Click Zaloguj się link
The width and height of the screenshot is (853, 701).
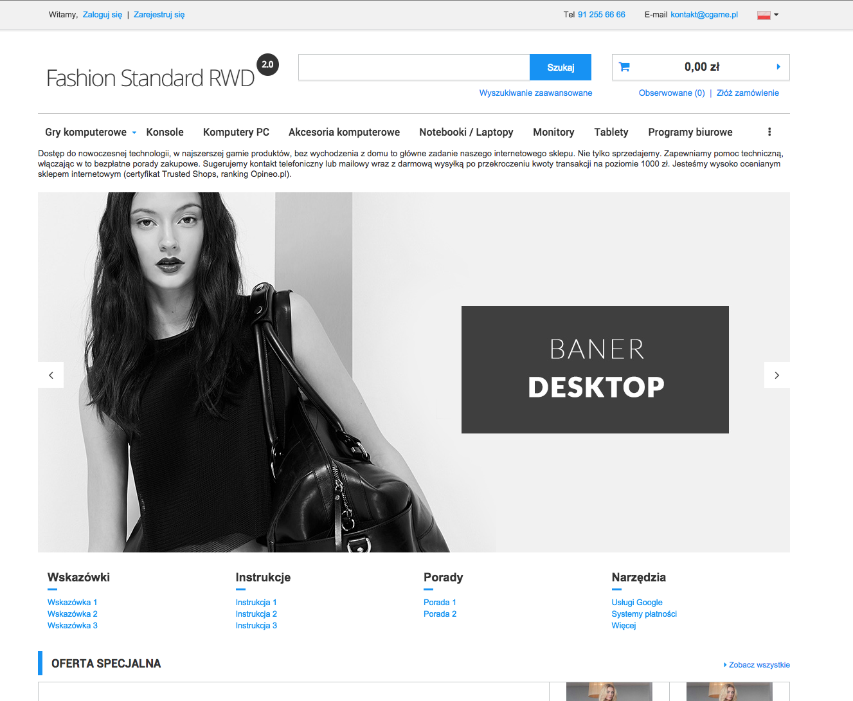(x=102, y=15)
